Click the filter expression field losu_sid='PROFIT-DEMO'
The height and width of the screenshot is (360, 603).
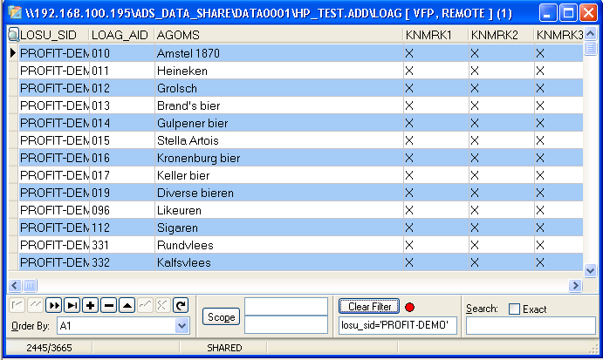click(x=398, y=325)
